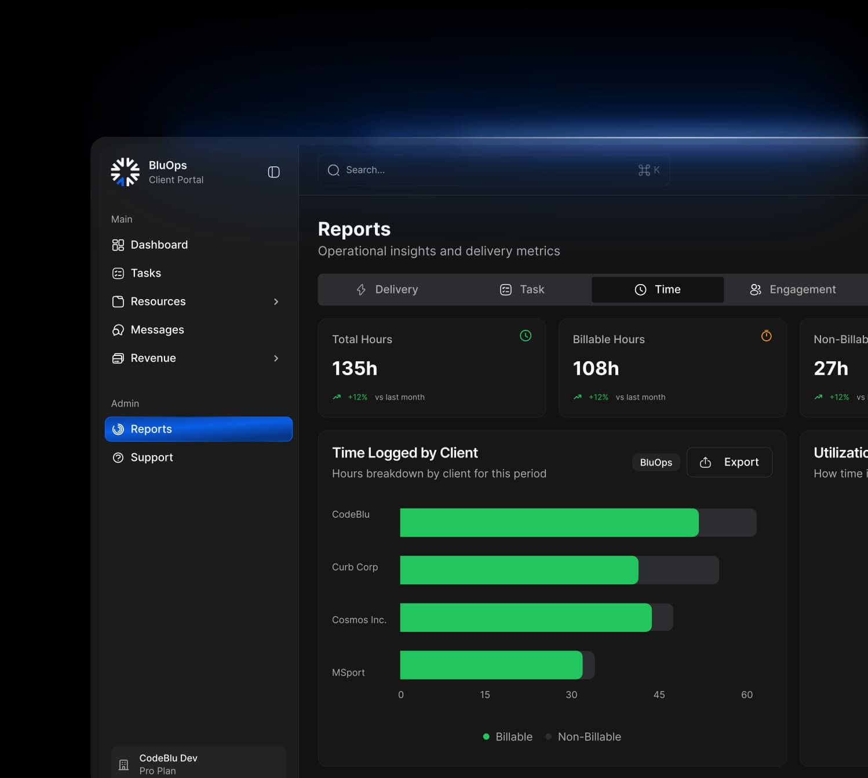Toggle the sidebar collapse icon
The image size is (868, 778).
click(274, 172)
